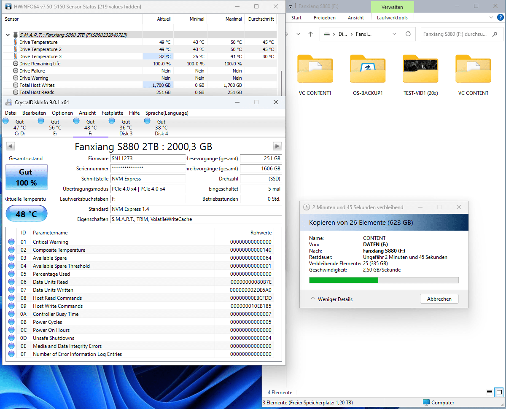The width and height of the screenshot is (506, 409).
Task: Select the VC CONTENT1 folder
Action: pos(315,75)
